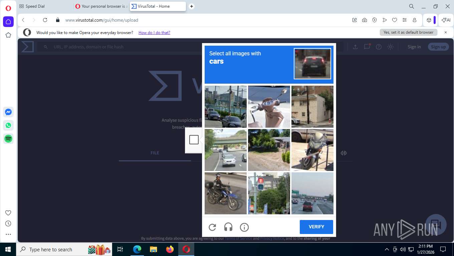
Task: Switch to Your personal browser tab
Action: [x=101, y=6]
